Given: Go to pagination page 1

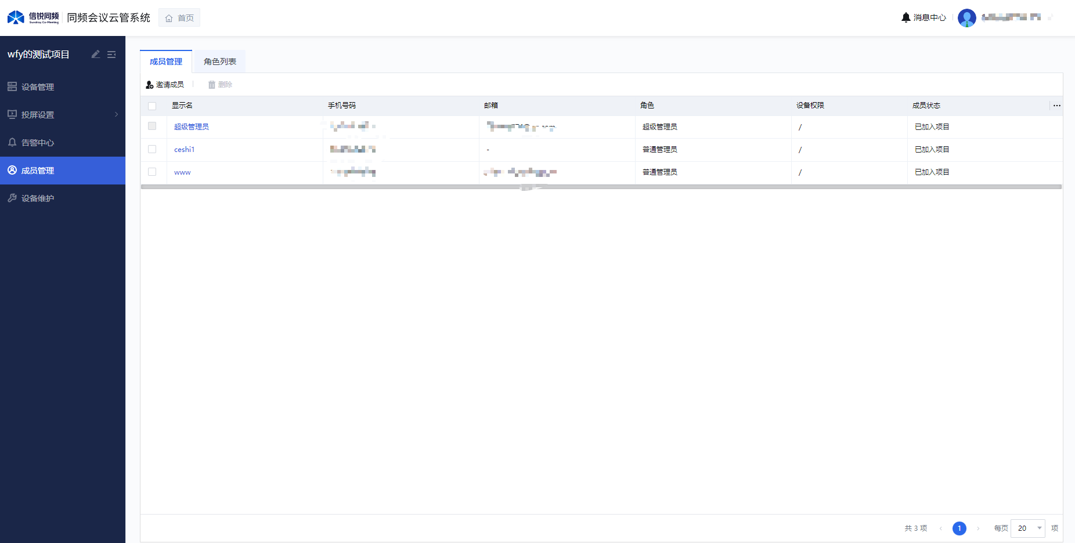Looking at the screenshot, I should 959,528.
